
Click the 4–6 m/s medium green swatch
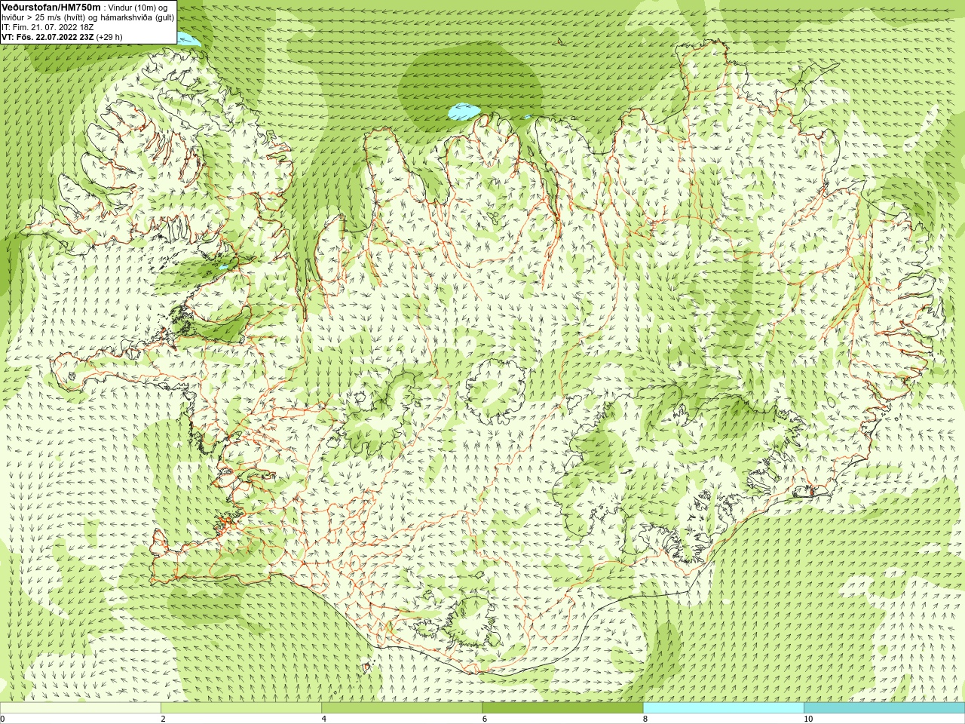[402, 708]
